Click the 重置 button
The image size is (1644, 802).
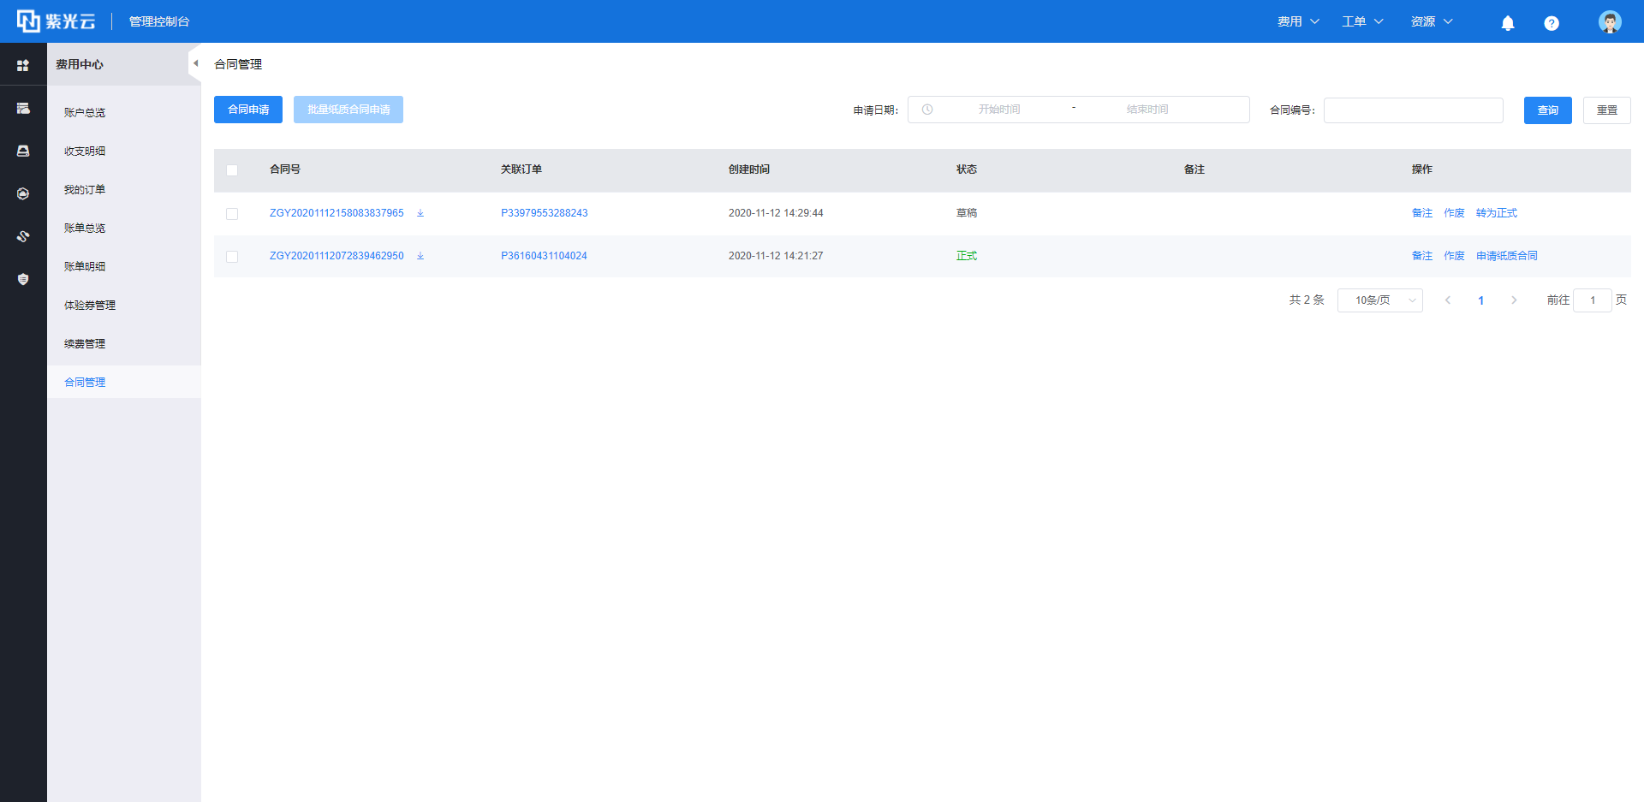click(1607, 110)
